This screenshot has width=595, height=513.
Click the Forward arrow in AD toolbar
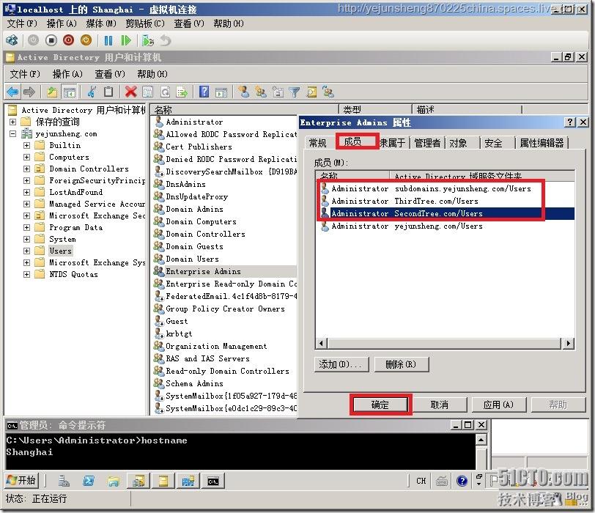(x=29, y=92)
